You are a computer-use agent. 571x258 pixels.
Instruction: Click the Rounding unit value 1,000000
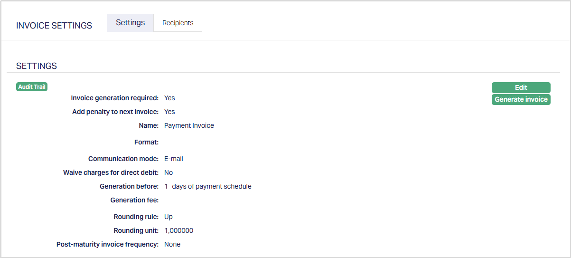coord(179,230)
